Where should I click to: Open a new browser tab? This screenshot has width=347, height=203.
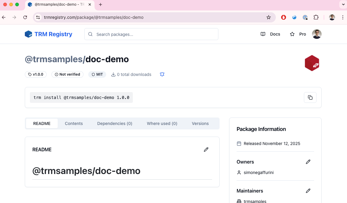click(101, 4)
